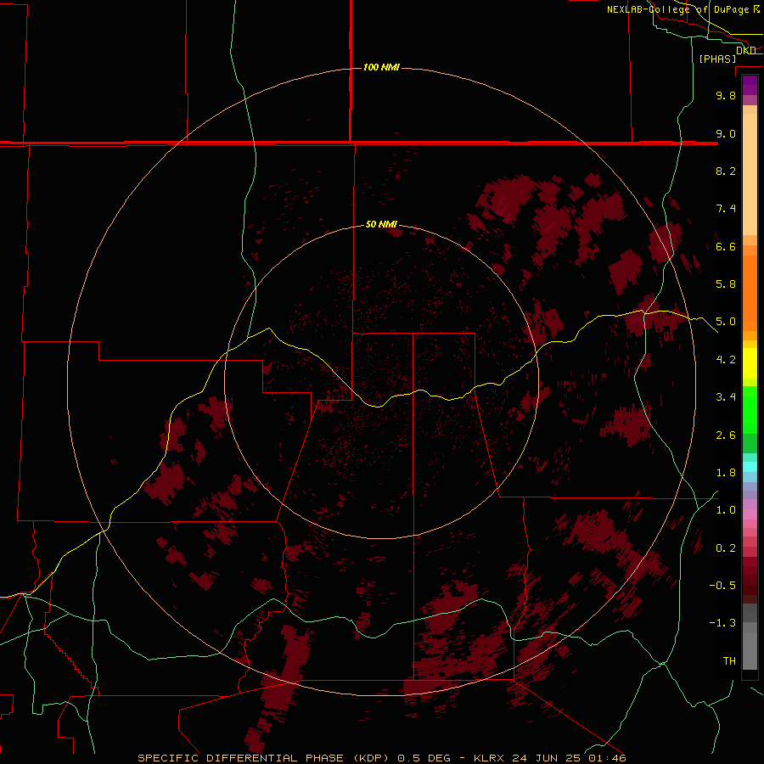Click the 2.6 value on color scale

tap(726, 435)
